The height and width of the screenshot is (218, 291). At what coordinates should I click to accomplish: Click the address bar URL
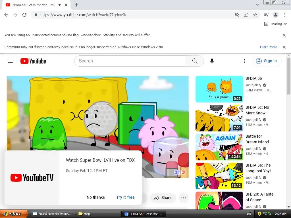coord(84,15)
